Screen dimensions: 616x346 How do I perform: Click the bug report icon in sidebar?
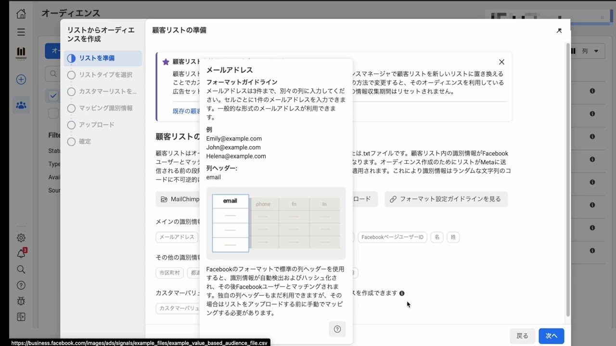[x=21, y=301]
